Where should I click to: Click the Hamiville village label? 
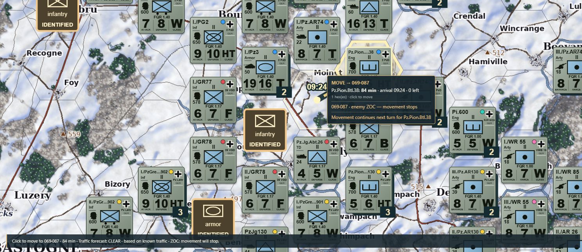tap(488, 61)
